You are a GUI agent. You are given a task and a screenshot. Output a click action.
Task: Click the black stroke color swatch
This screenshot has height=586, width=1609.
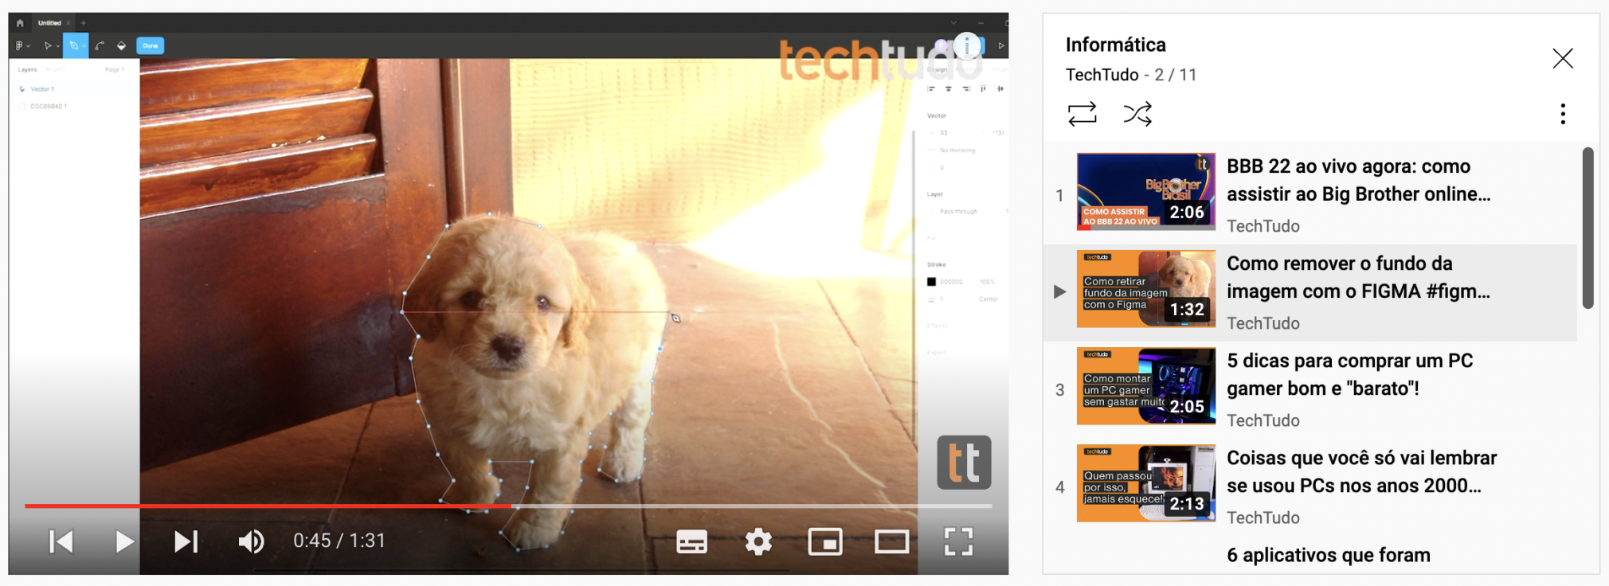pos(931,282)
